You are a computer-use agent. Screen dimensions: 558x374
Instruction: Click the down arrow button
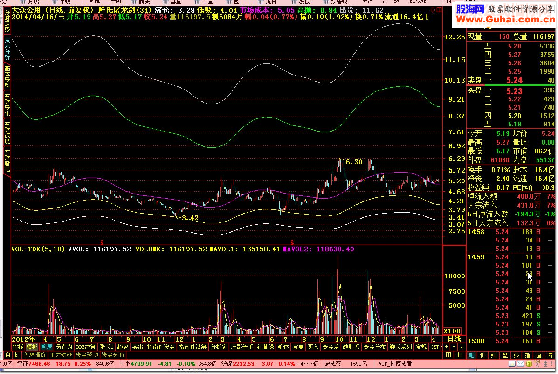click(x=462, y=346)
